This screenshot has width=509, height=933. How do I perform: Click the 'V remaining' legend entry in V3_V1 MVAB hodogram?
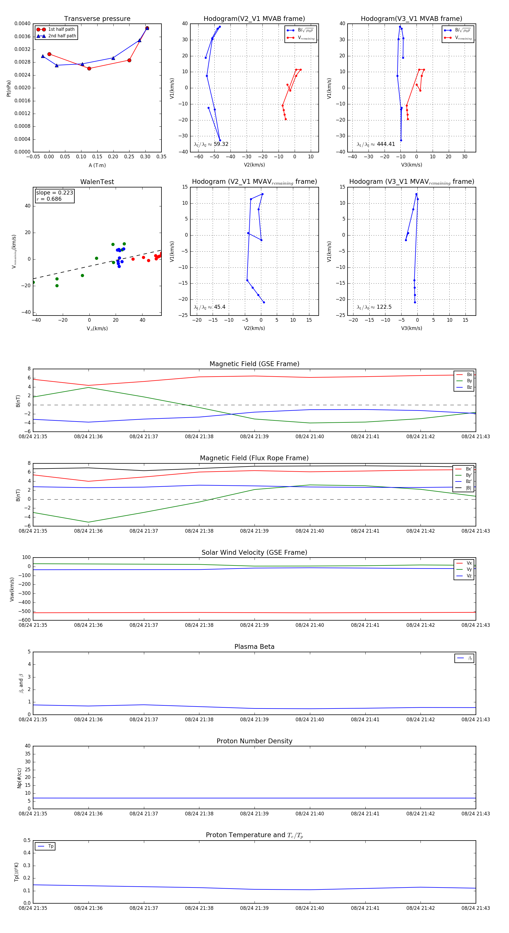(458, 38)
